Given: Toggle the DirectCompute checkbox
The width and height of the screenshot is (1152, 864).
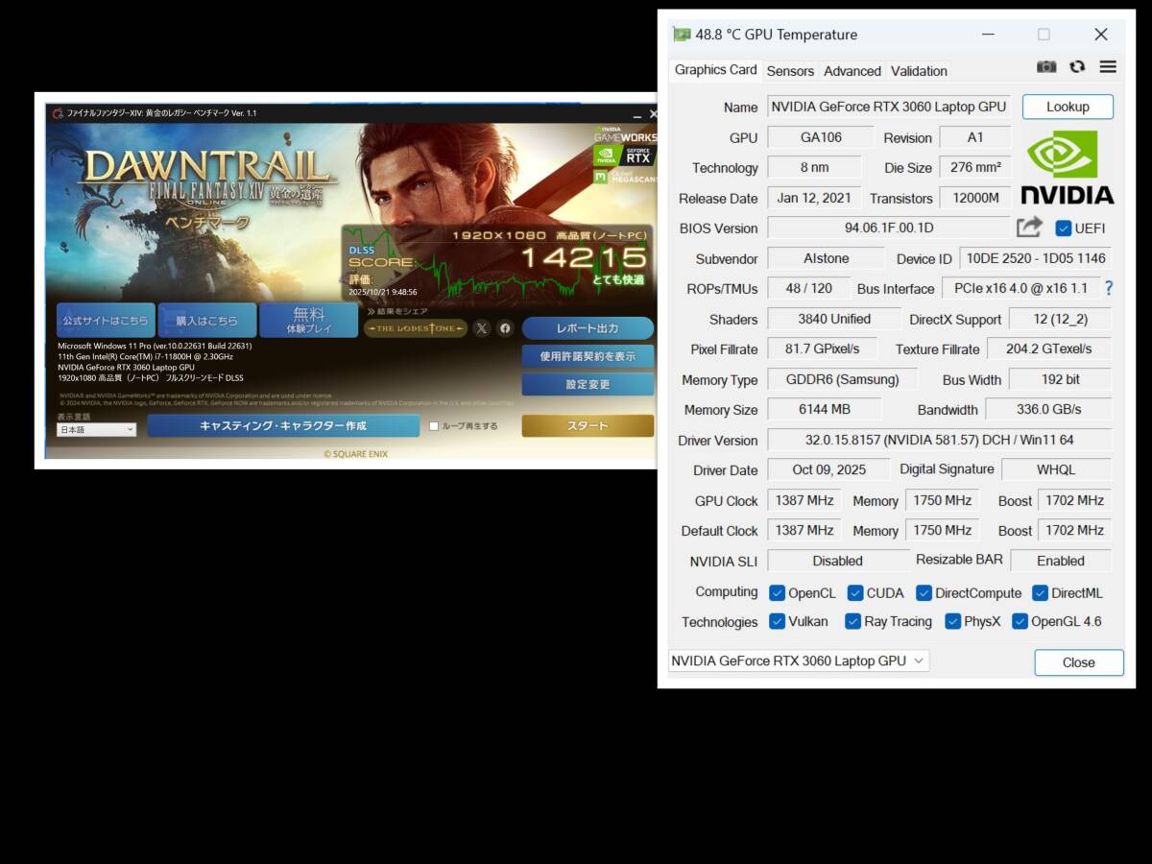Looking at the screenshot, I should [924, 593].
